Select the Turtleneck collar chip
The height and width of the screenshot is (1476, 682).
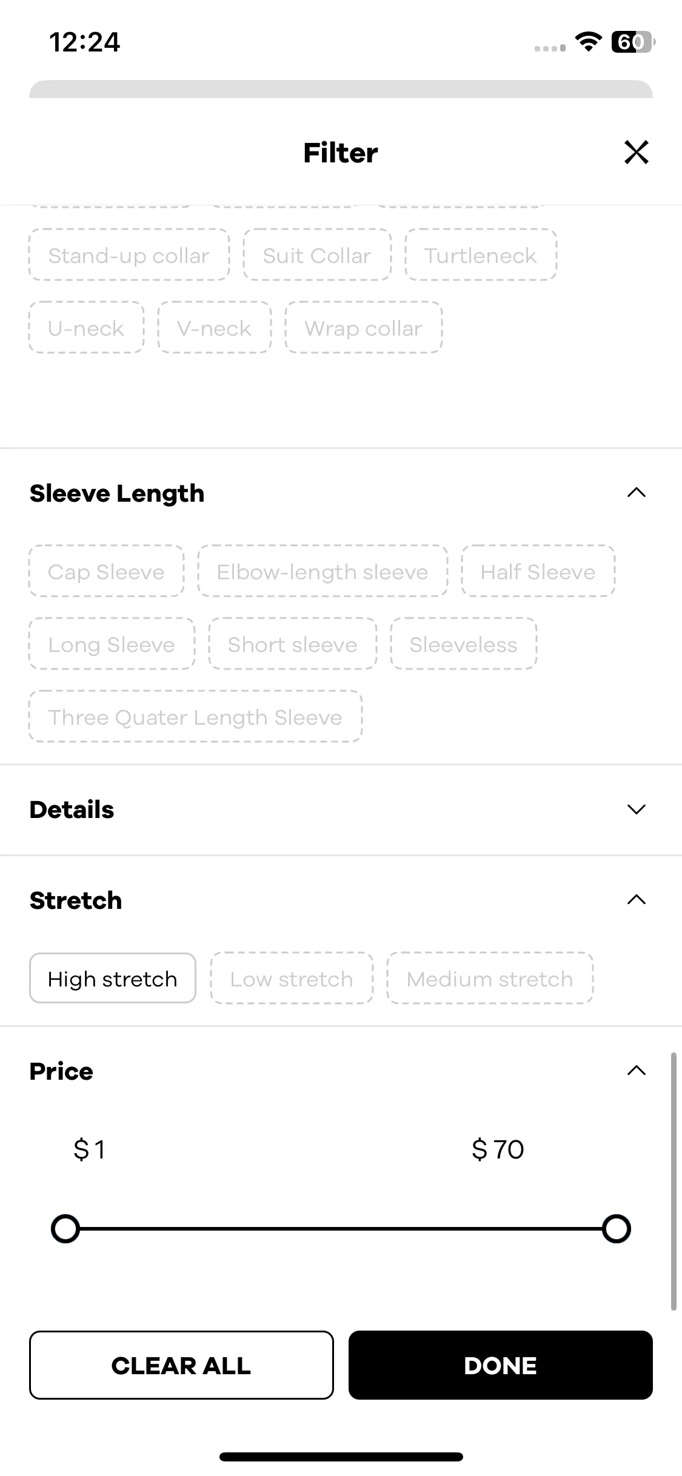(481, 255)
